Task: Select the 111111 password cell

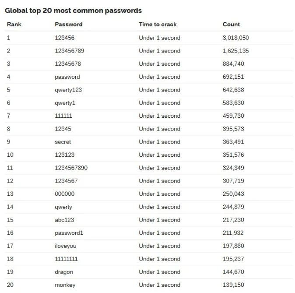Action: tap(63, 116)
